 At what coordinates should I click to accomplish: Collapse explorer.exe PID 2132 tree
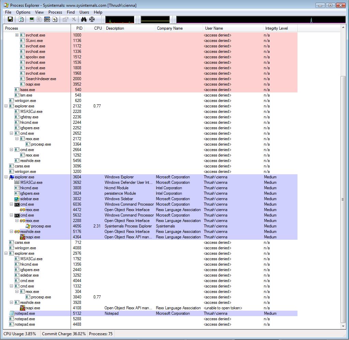click(x=6, y=106)
